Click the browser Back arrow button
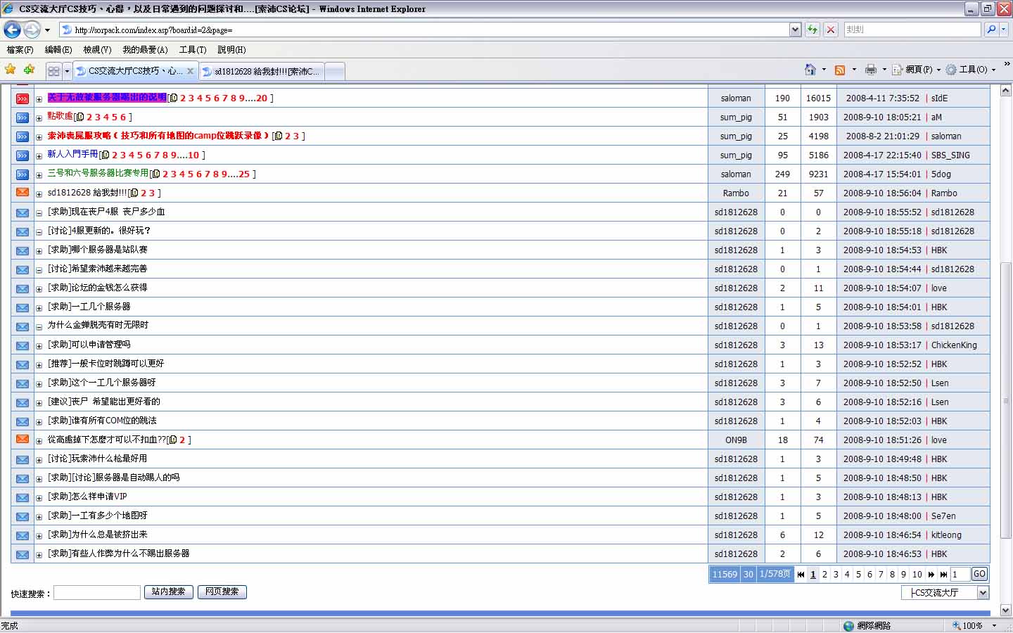The height and width of the screenshot is (633, 1013). coord(12,30)
